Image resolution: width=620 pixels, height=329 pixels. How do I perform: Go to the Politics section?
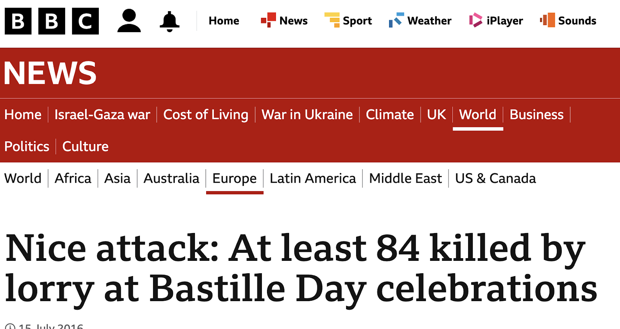coord(27,146)
